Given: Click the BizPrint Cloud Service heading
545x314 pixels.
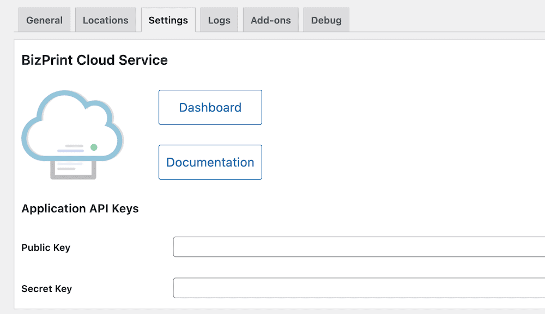Looking at the screenshot, I should (x=94, y=60).
